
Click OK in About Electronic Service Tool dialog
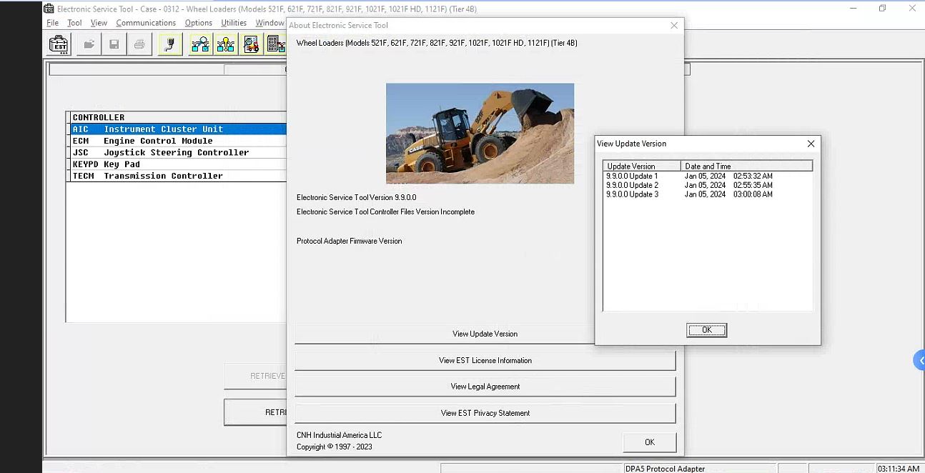pyautogui.click(x=649, y=442)
